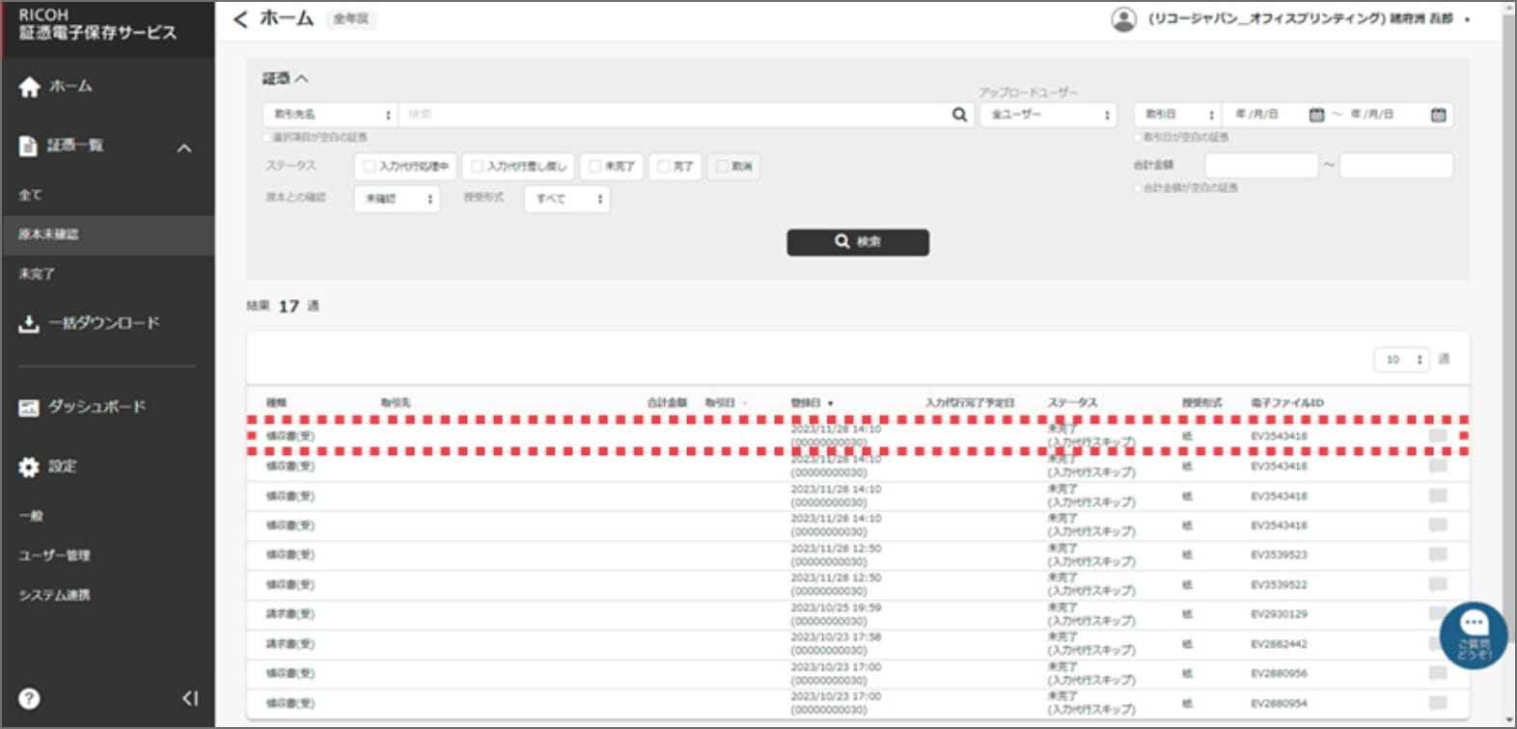Click the Home (ホーム) house icon in sidebar
This screenshot has height=729, width=1517.
[x=30, y=87]
